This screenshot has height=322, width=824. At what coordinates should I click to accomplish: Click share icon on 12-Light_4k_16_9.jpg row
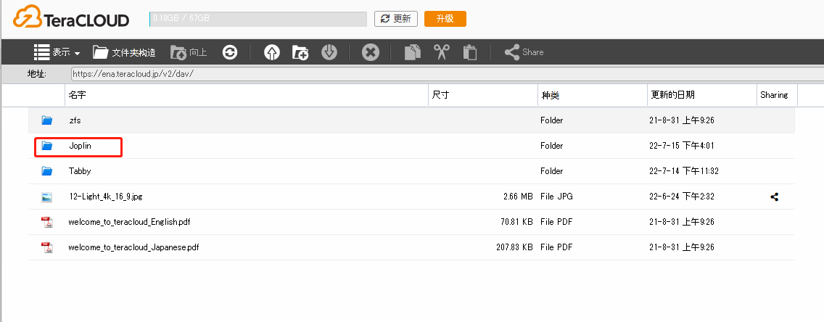click(x=775, y=197)
